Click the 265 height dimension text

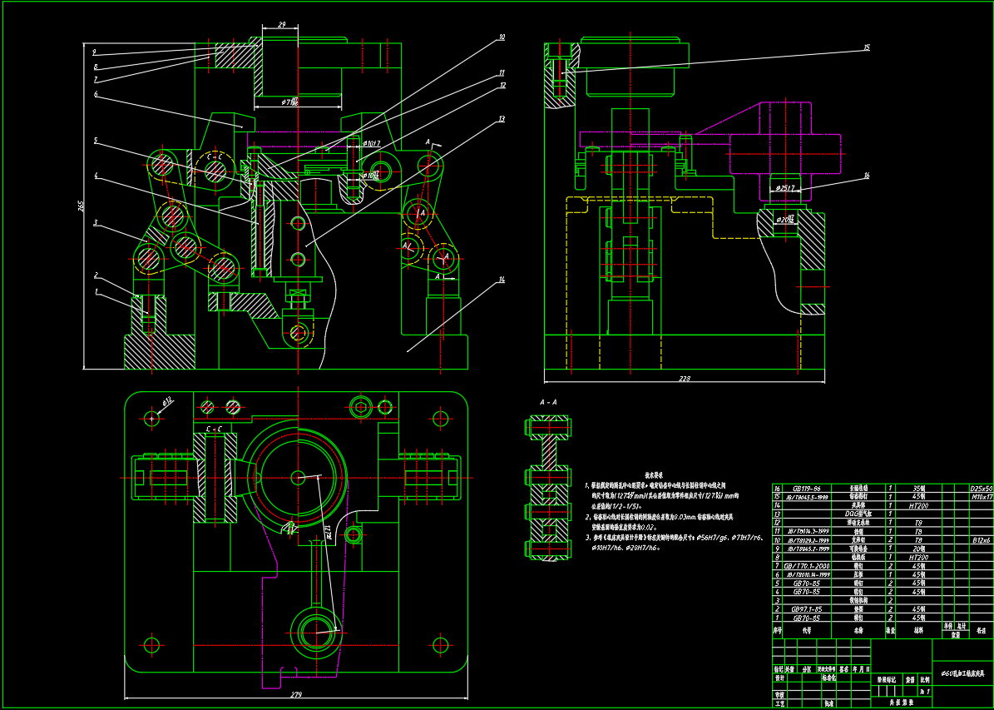[81, 206]
